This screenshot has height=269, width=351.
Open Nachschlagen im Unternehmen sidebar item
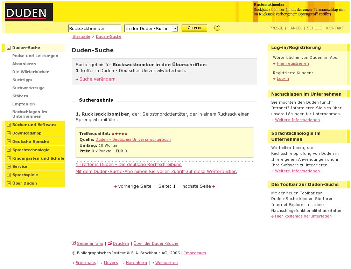[x=29, y=114]
